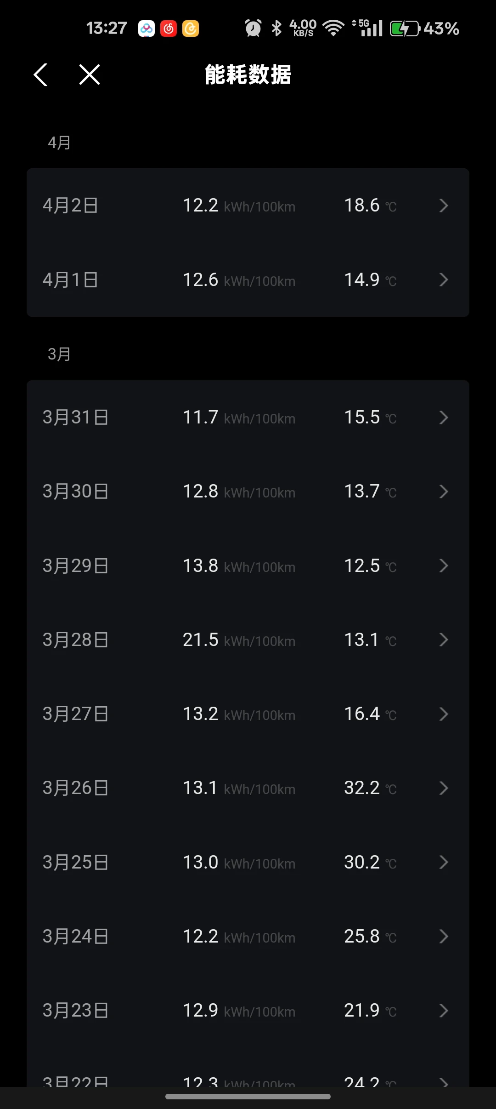496x1109 pixels.
Task: Close the energy consumption page with X
Action: tap(90, 74)
